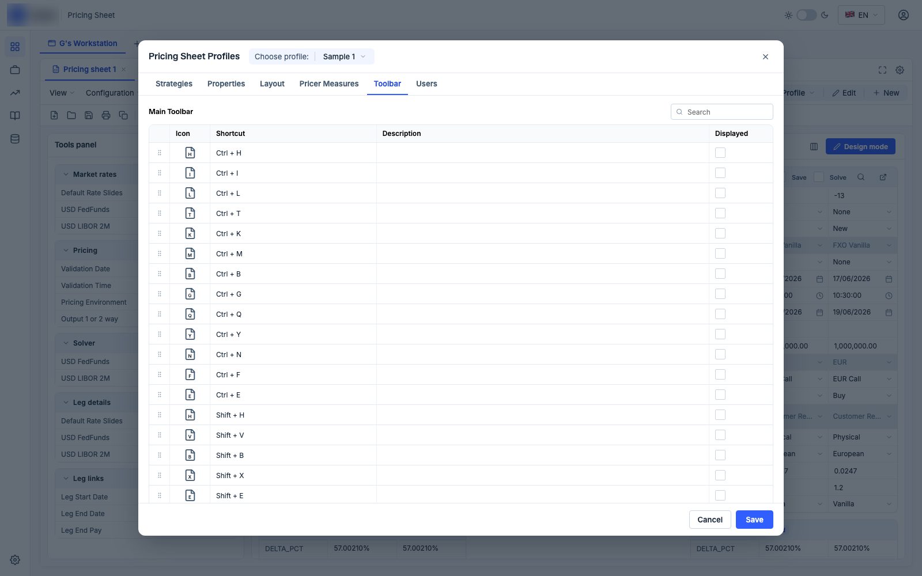
Task: Open the user account icon
Action: 904,15
